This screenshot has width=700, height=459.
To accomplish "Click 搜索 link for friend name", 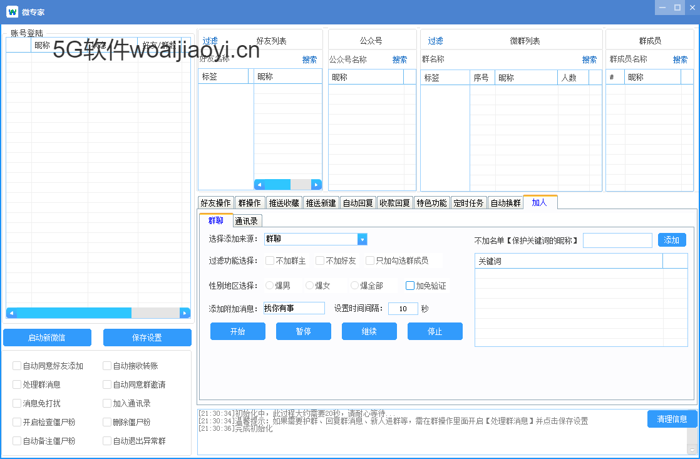I will coord(309,59).
